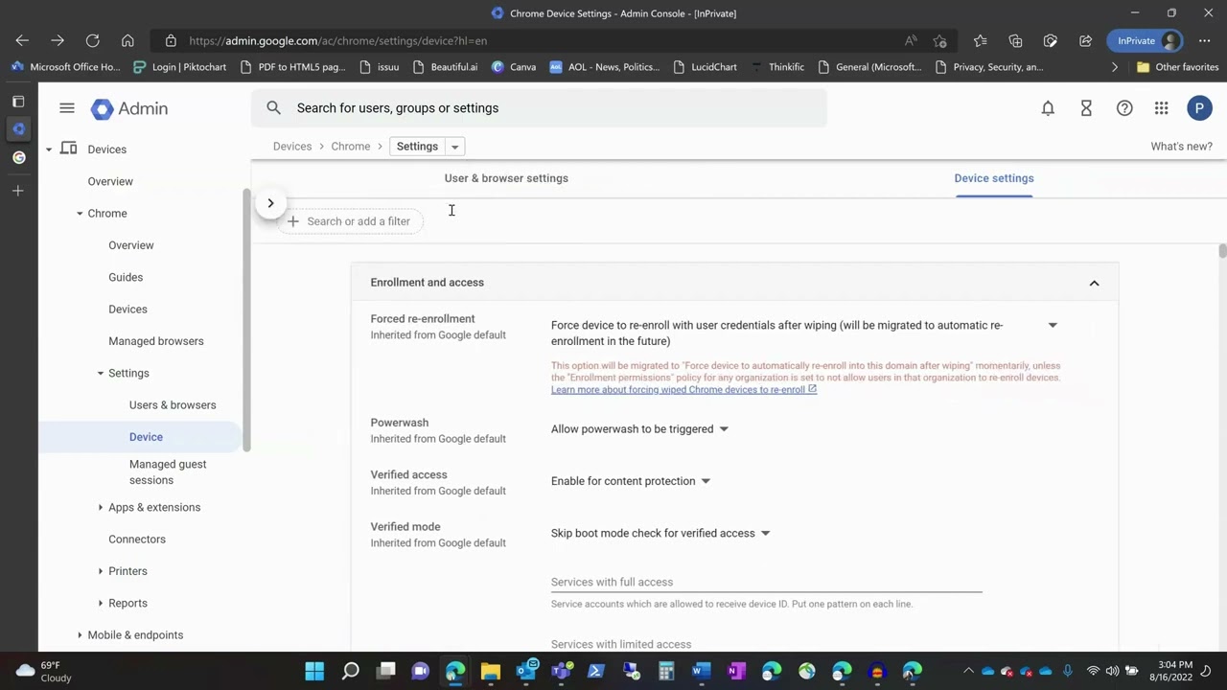Collapse the Settings tree node
This screenshot has height=690, width=1227.
pyautogui.click(x=101, y=373)
